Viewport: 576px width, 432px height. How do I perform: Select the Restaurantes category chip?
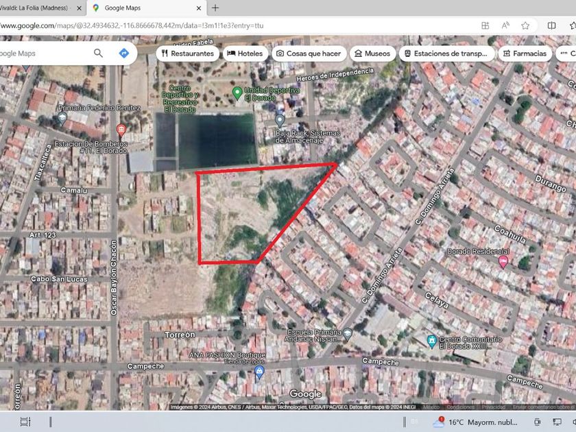pyautogui.click(x=188, y=53)
